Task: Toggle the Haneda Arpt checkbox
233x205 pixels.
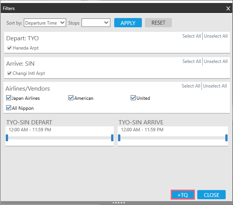Action: coord(10,48)
